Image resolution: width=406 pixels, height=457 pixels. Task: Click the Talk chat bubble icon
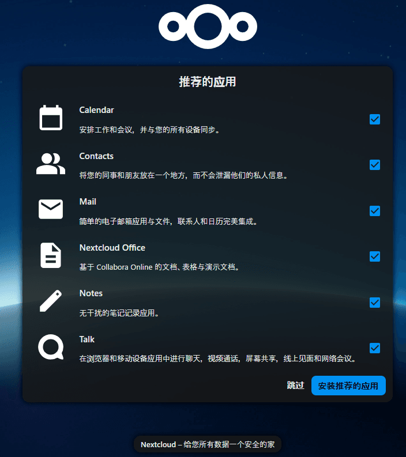[51, 348]
